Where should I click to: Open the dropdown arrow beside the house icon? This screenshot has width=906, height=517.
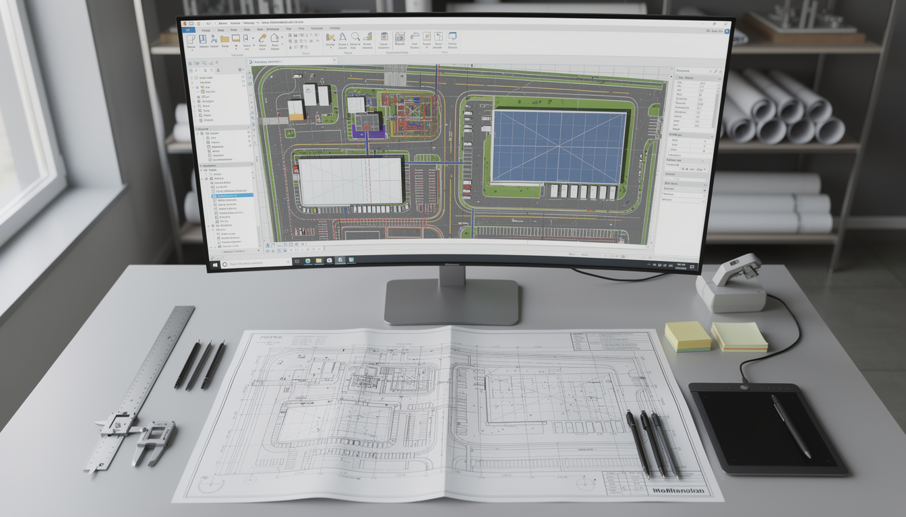(282, 37)
